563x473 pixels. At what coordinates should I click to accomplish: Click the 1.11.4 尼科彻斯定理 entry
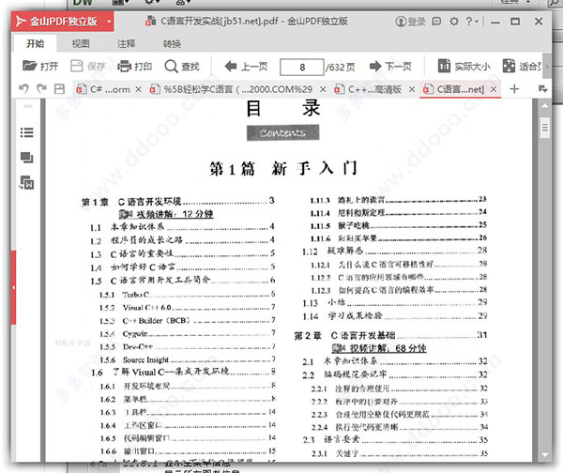point(398,212)
